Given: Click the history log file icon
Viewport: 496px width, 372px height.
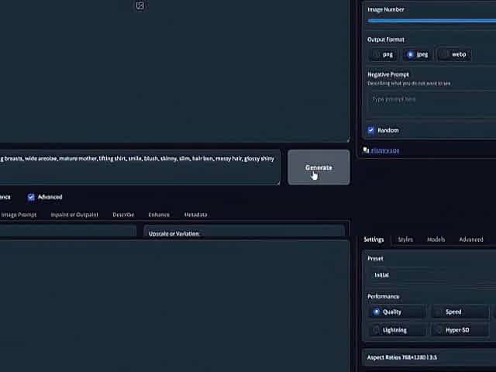Looking at the screenshot, I should click(366, 150).
